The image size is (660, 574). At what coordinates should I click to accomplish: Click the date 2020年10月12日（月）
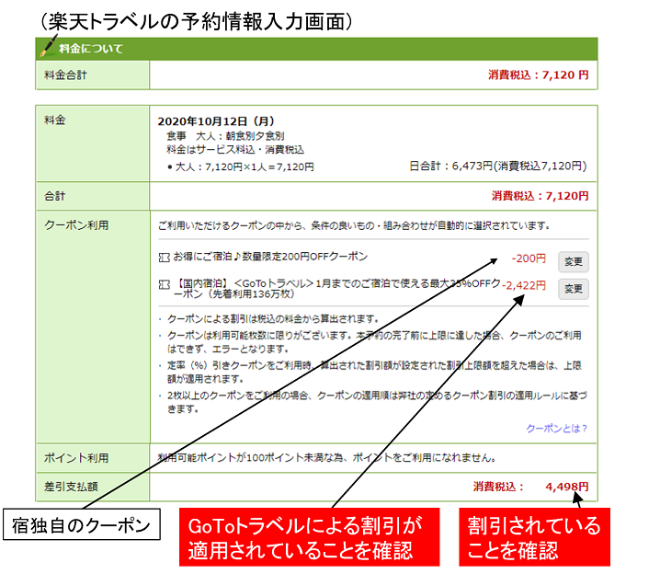[216, 121]
